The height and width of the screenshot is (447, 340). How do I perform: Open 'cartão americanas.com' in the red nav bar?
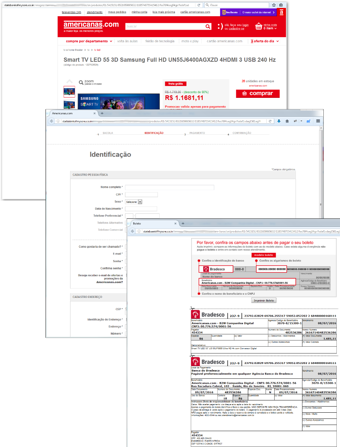pyautogui.click(x=224, y=41)
